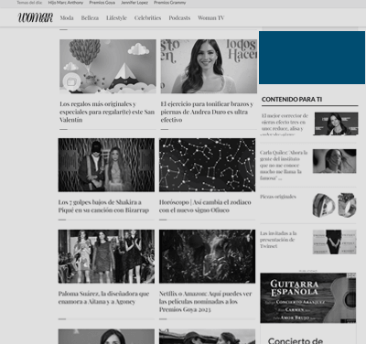
Task: Select the Hija Marc Anthony topic
Action: click(66, 3)
